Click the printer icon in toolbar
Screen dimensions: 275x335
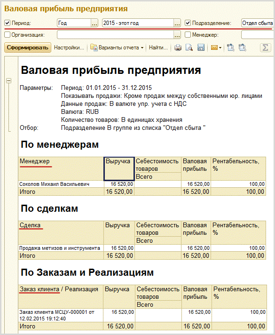click(178, 48)
